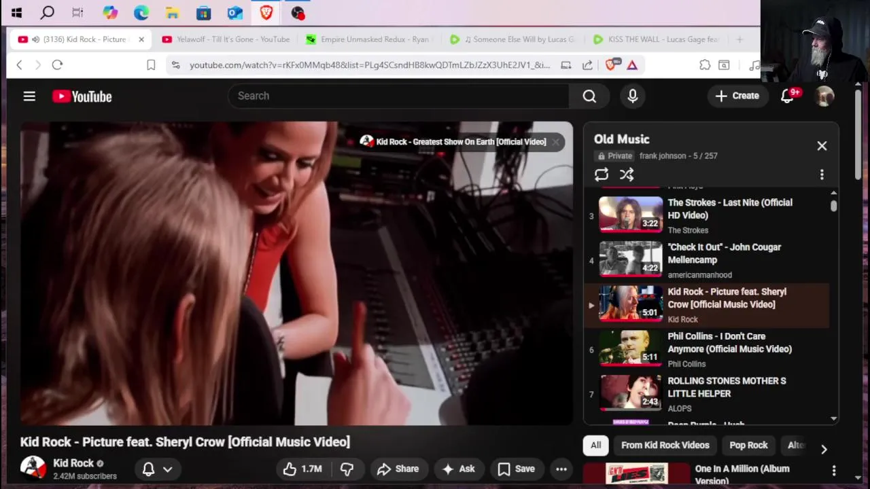Open subscription notification bell dropdown
Image resolution: width=870 pixels, height=489 pixels.
tap(157, 469)
